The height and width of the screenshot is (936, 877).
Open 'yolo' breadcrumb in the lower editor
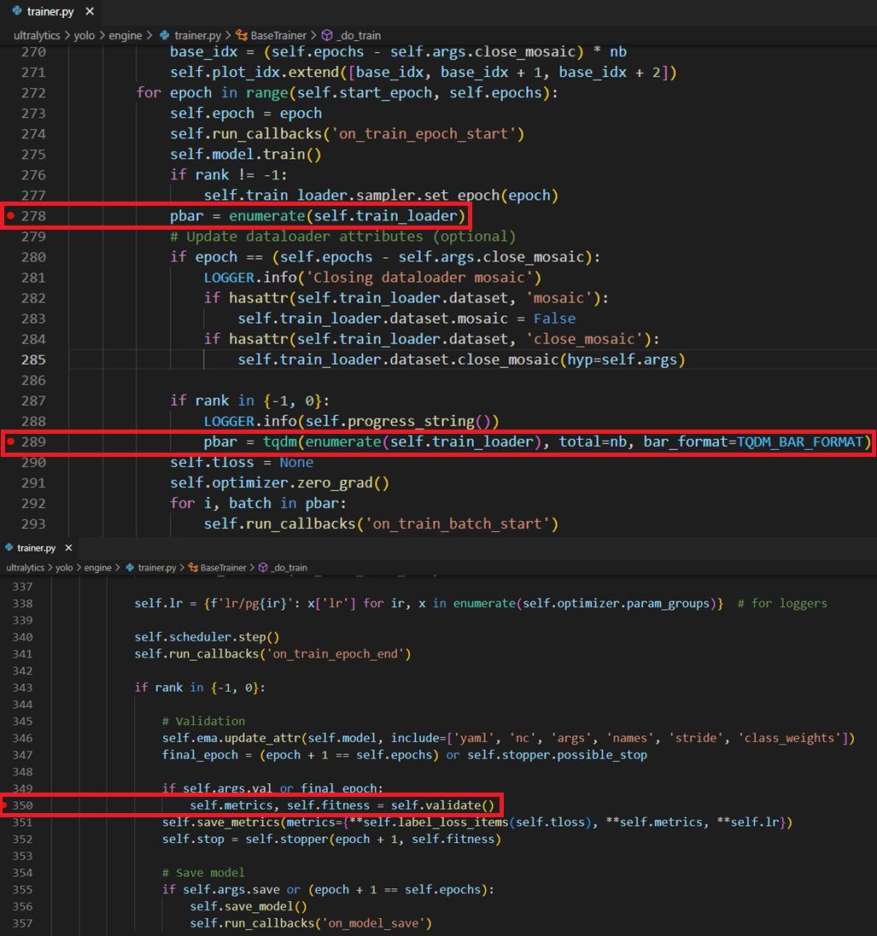click(x=64, y=568)
